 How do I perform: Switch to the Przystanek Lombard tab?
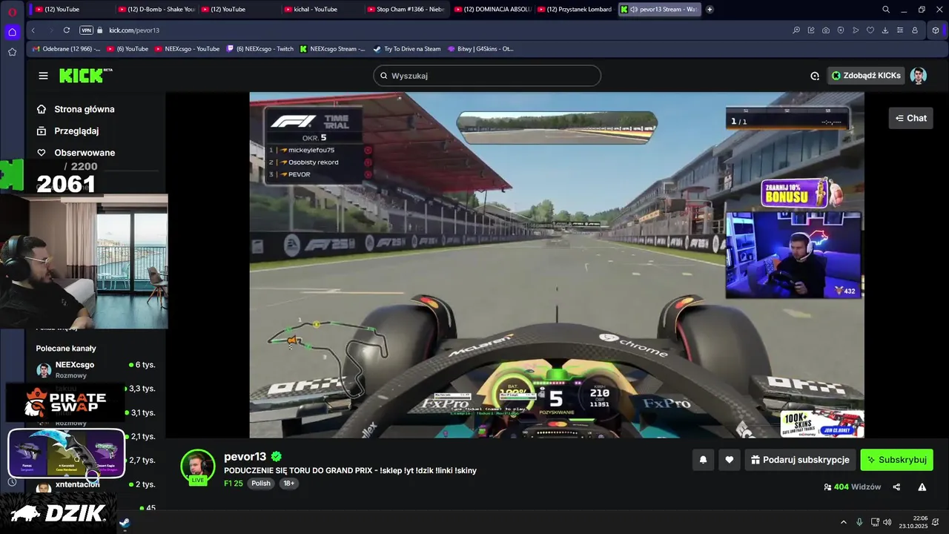[x=575, y=9]
